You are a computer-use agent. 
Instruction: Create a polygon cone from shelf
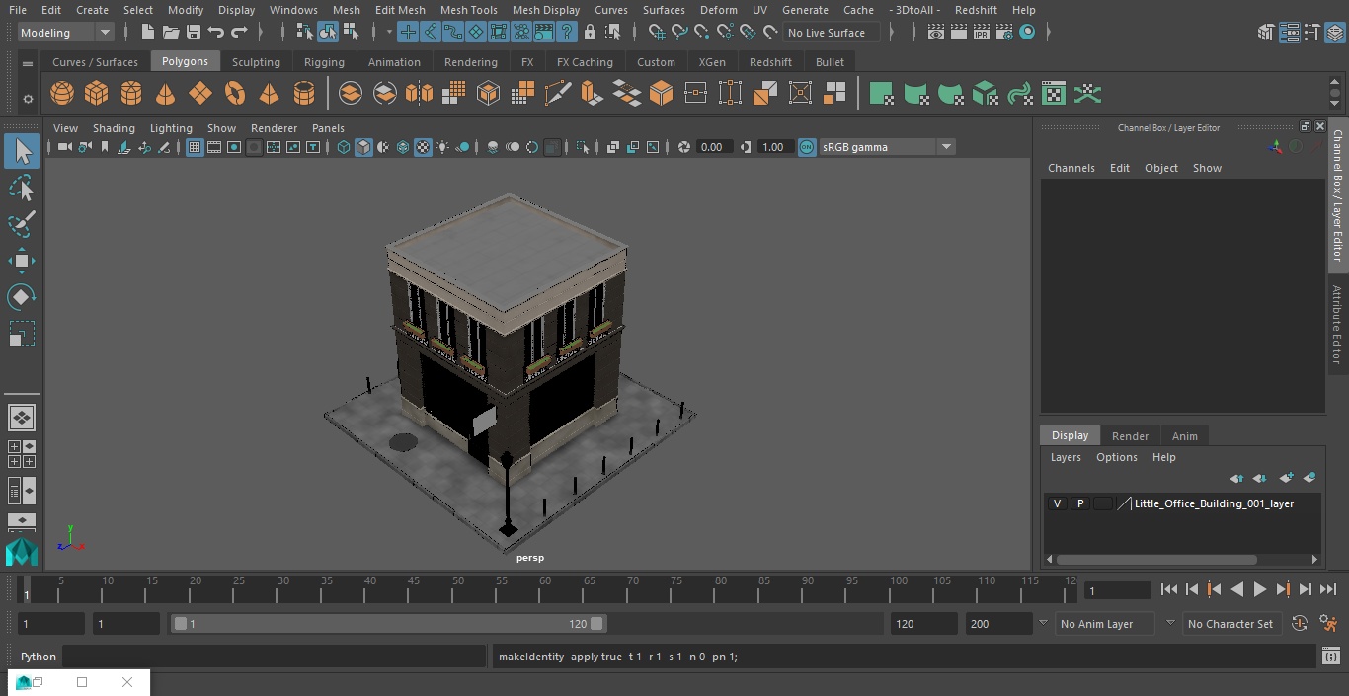point(166,94)
